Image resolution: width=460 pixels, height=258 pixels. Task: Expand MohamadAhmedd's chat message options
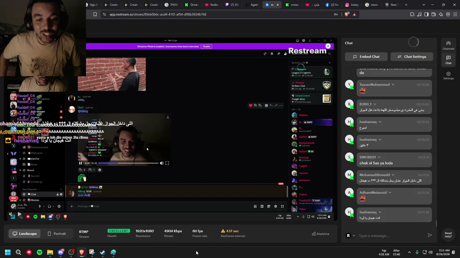[393, 175]
